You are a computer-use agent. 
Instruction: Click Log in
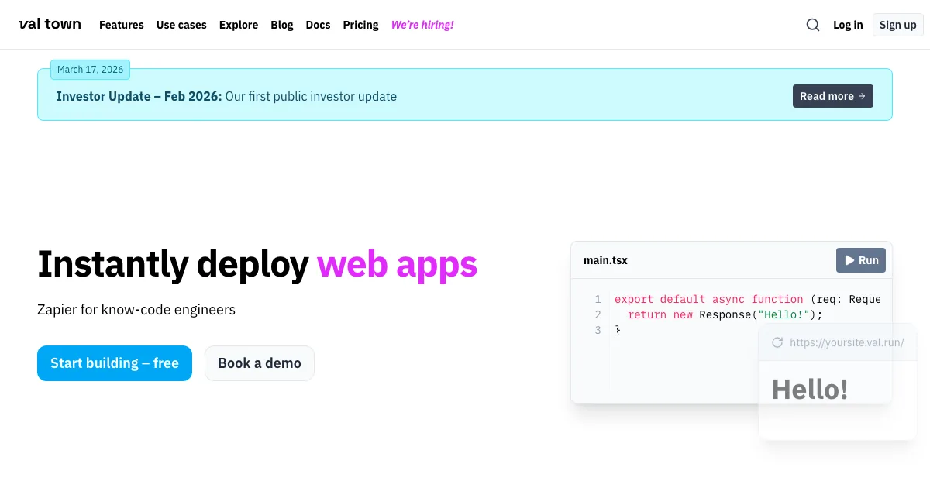(x=848, y=25)
